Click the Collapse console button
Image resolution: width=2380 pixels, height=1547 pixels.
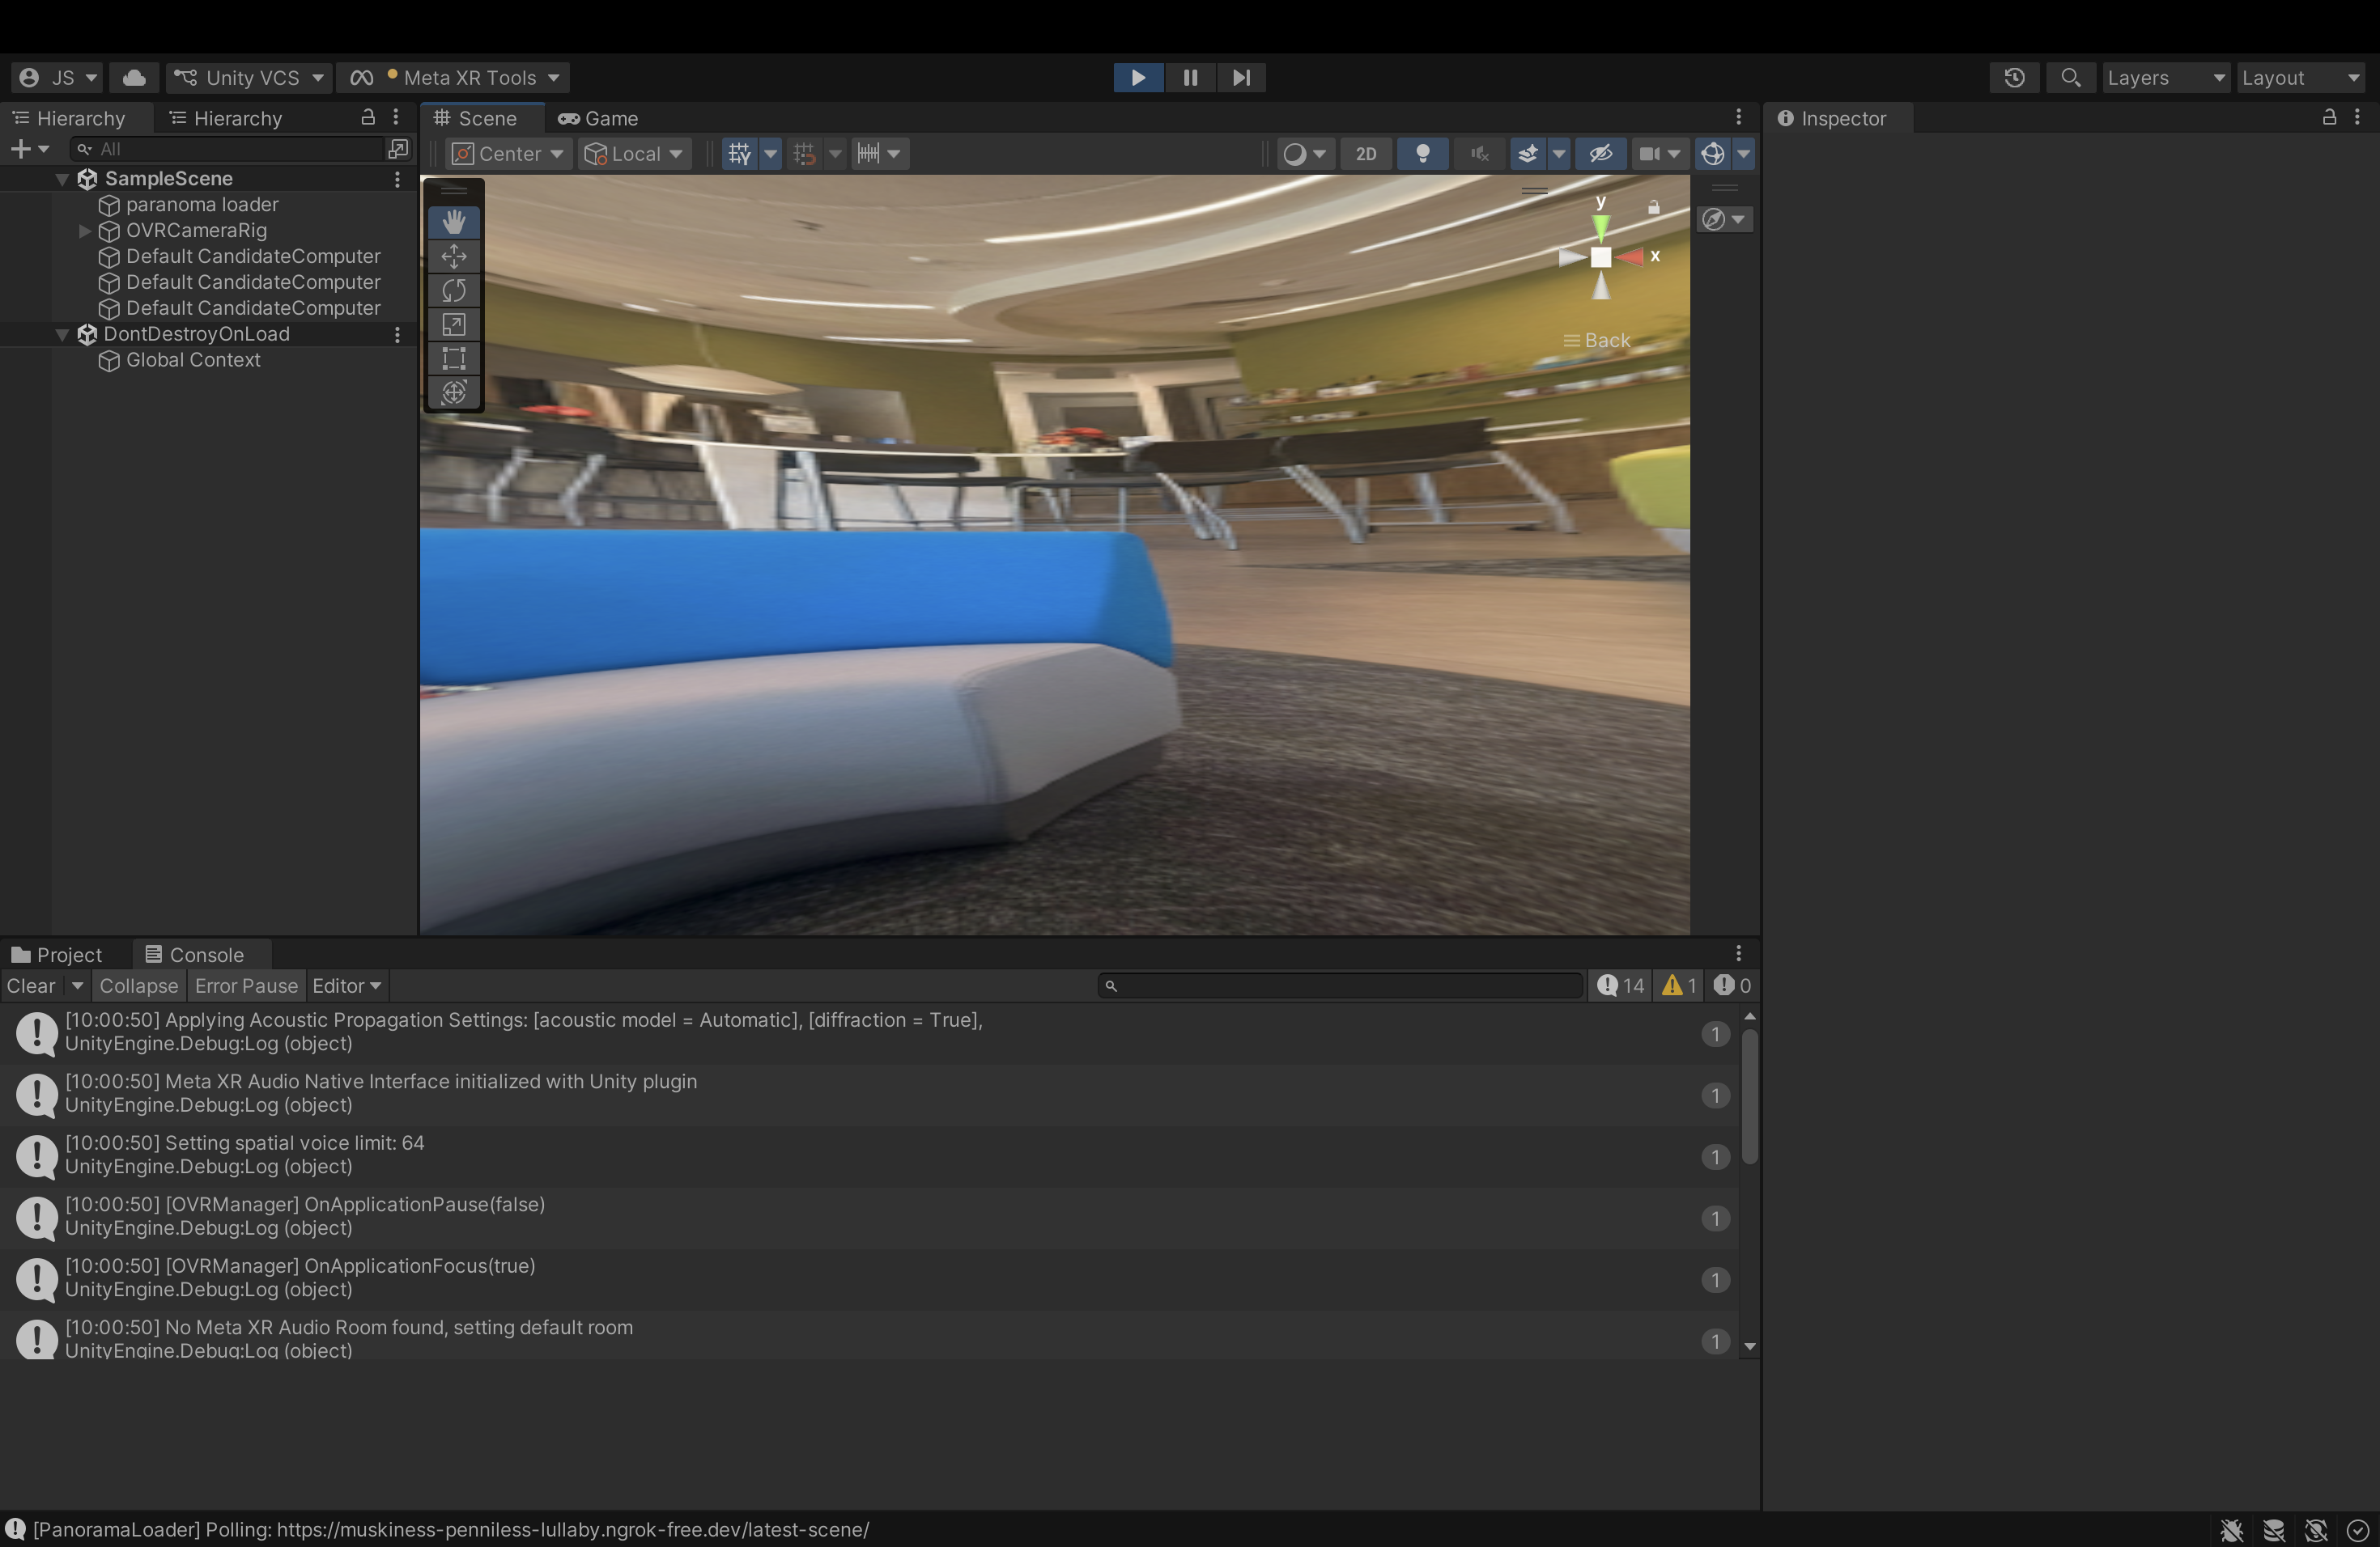click(x=138, y=986)
